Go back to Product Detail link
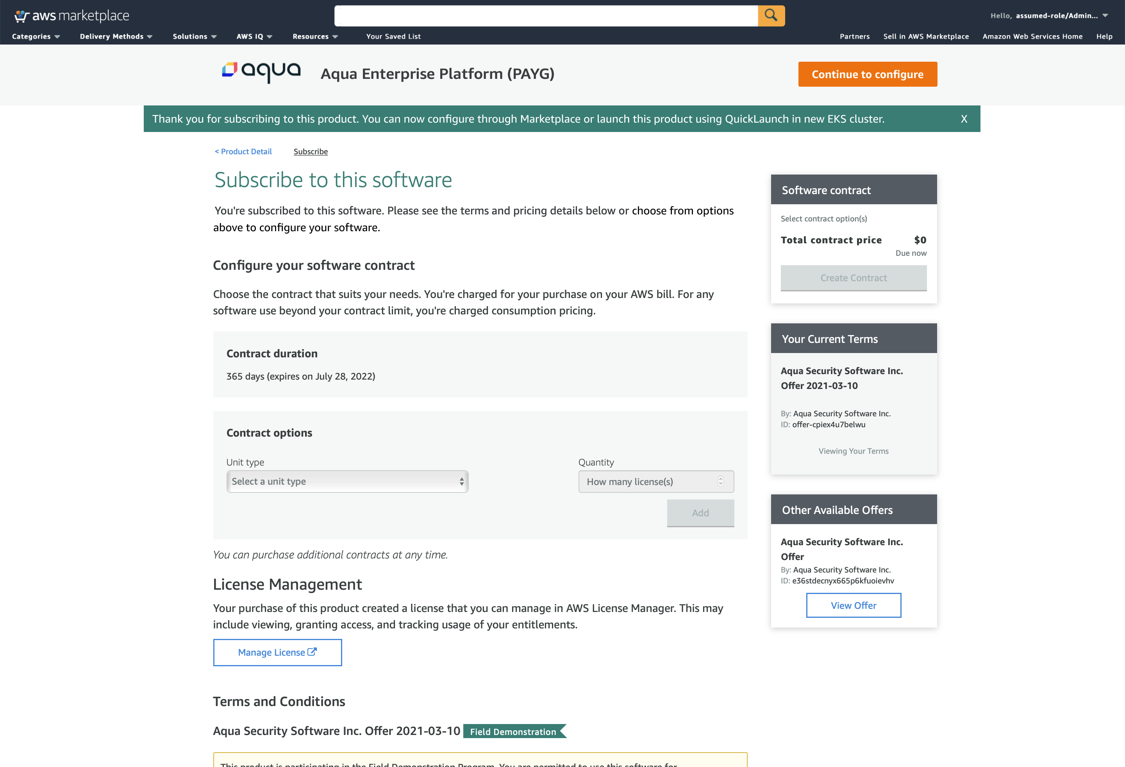This screenshot has height=767, width=1125. tap(243, 152)
